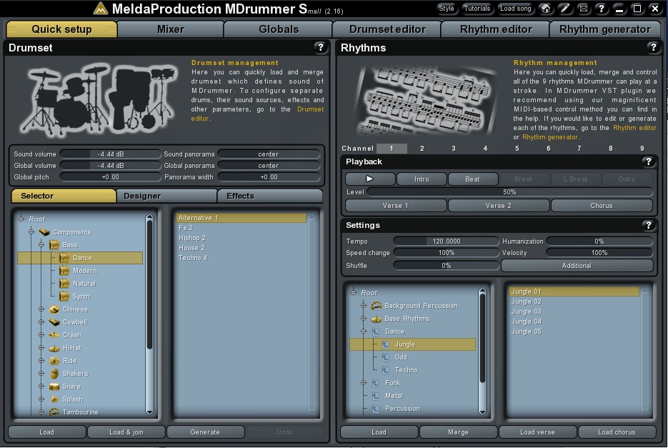Expand the Cowbell tree node
The width and height of the screenshot is (668, 448).
pyautogui.click(x=41, y=322)
